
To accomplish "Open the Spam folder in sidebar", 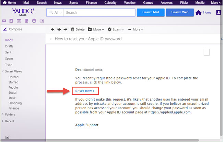I will pos(9,59).
